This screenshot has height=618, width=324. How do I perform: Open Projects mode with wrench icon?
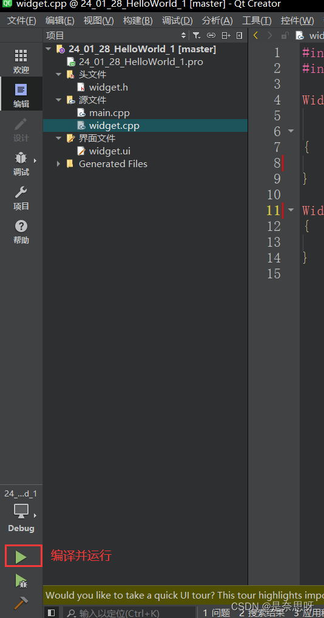21,198
